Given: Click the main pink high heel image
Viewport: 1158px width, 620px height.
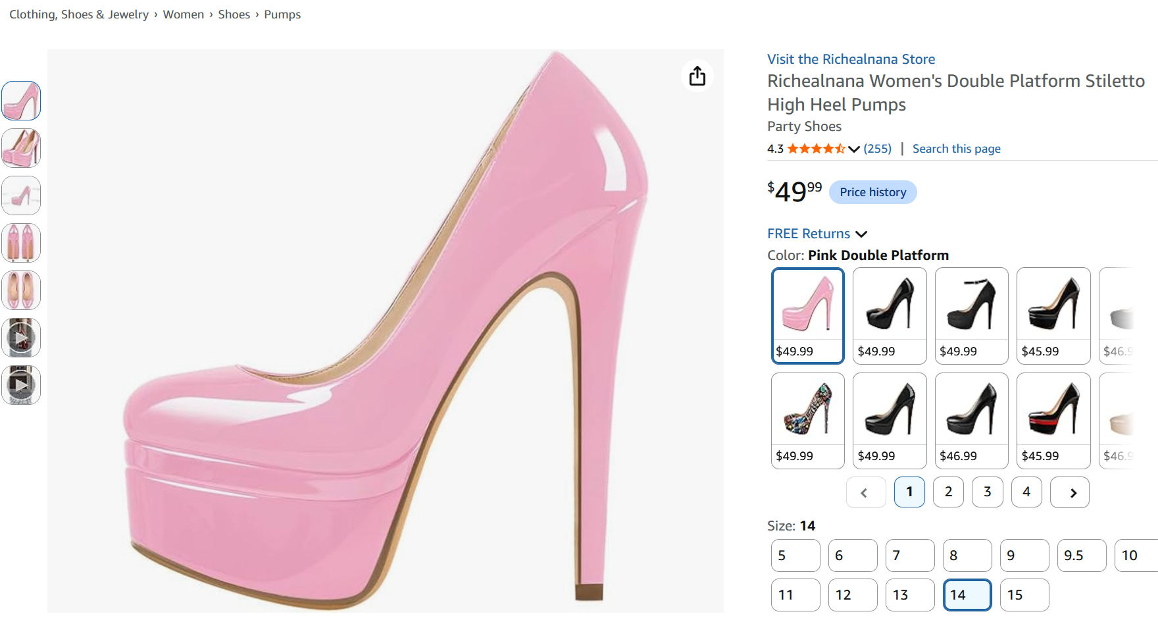Looking at the screenshot, I should pos(386,331).
